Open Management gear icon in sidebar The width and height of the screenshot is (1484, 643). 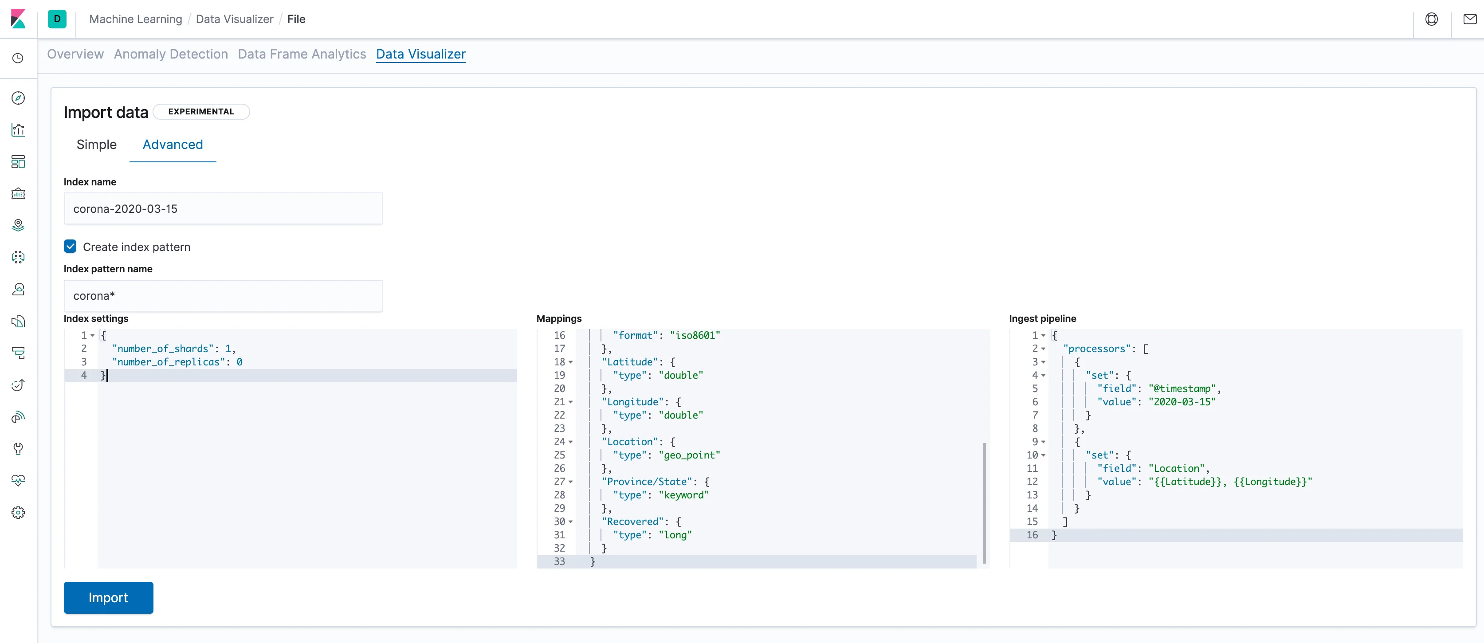(x=19, y=512)
